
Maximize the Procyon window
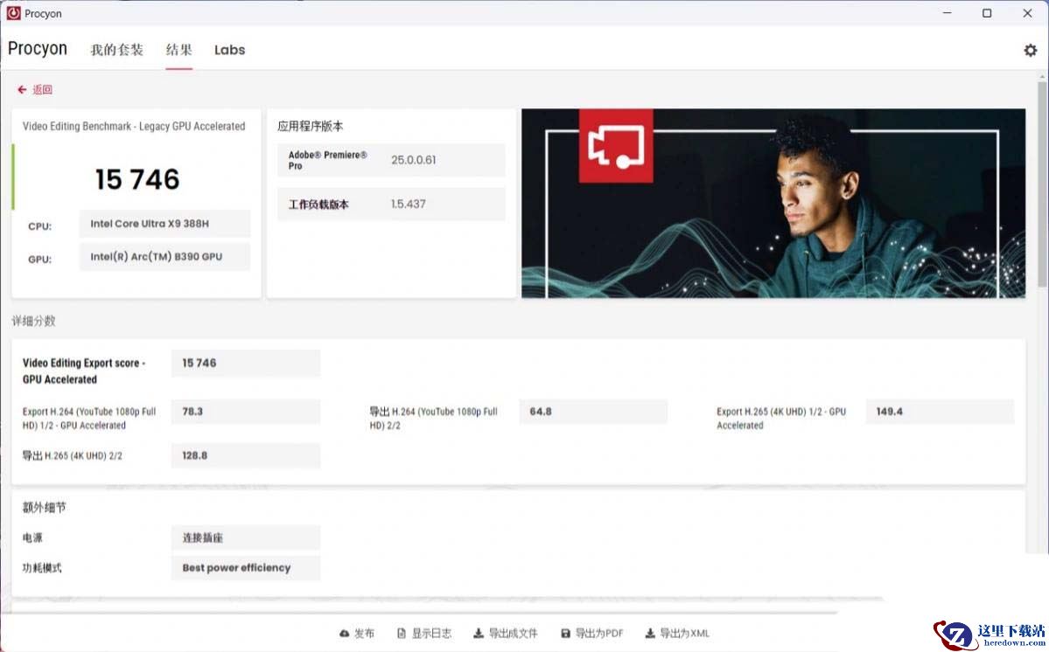(x=987, y=13)
